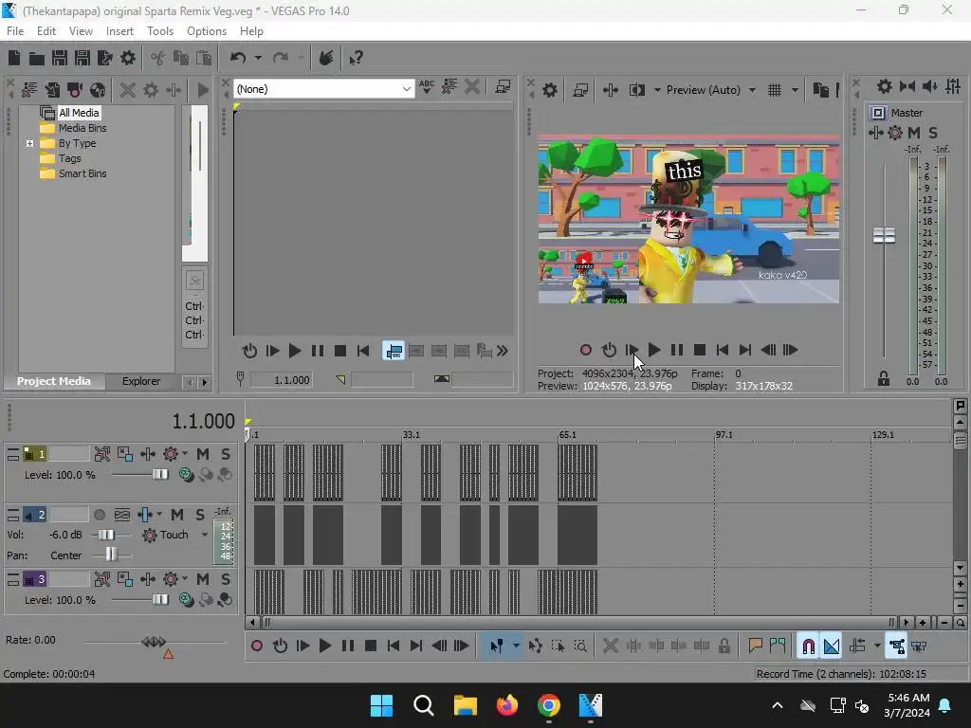Play the preview from the video preview transport
The image size is (971, 728).
[x=654, y=351]
